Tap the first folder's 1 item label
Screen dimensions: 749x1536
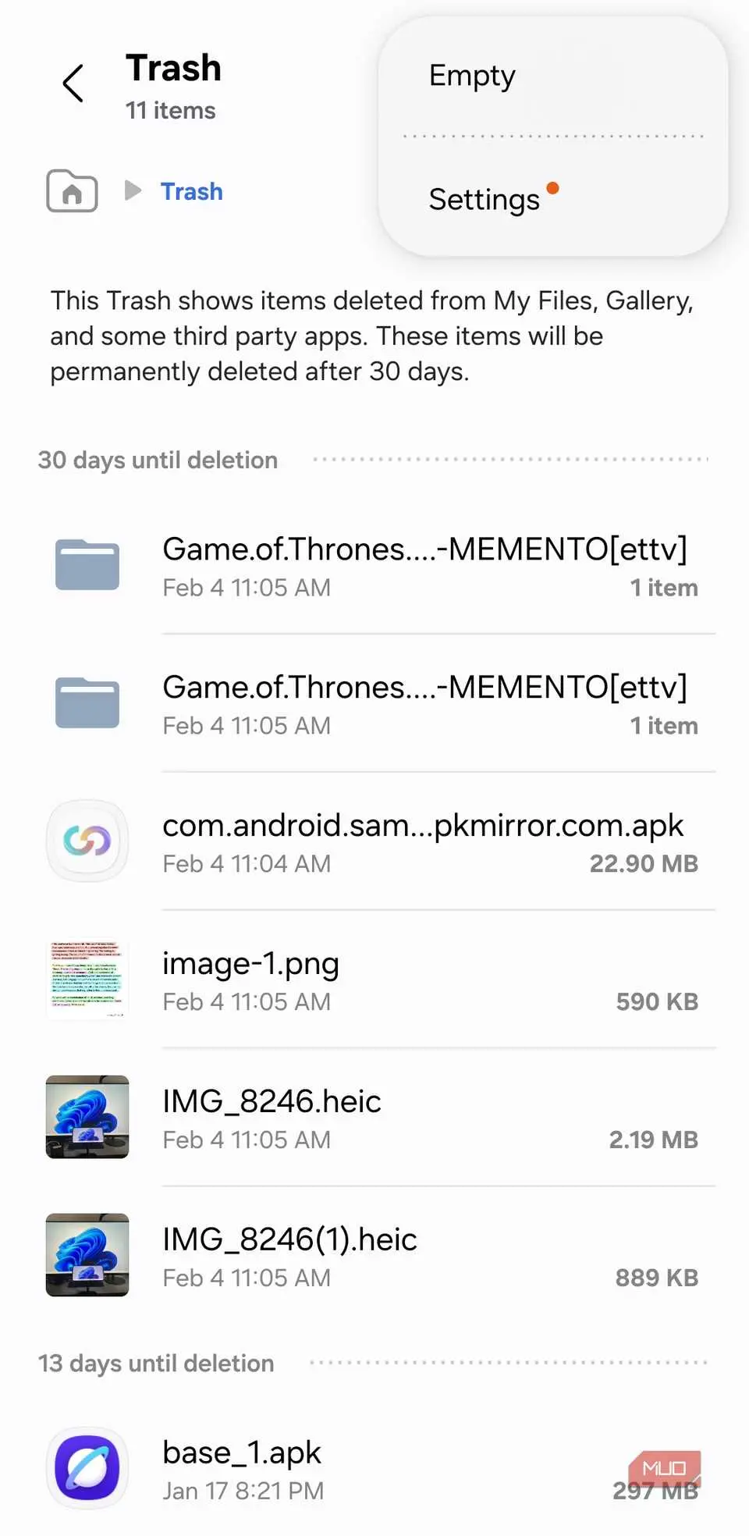pyautogui.click(x=664, y=588)
